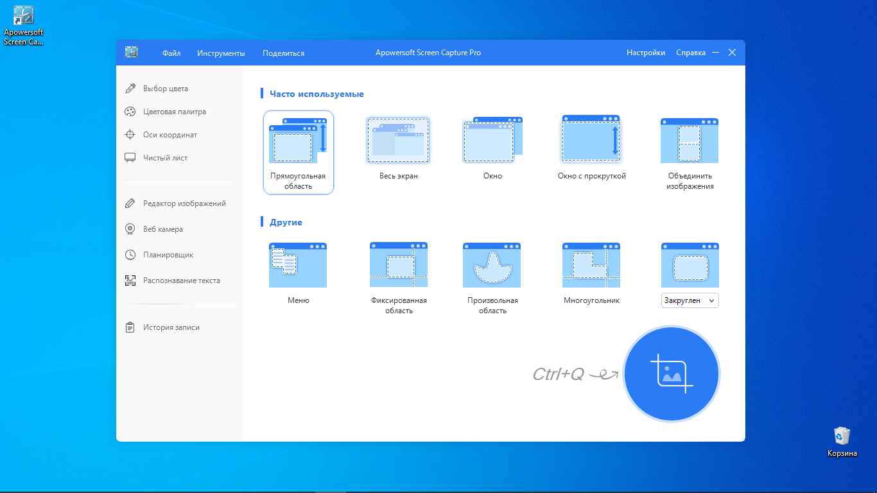Select the Произвольная область capture mode
The width and height of the screenshot is (877, 493).
coord(492,265)
